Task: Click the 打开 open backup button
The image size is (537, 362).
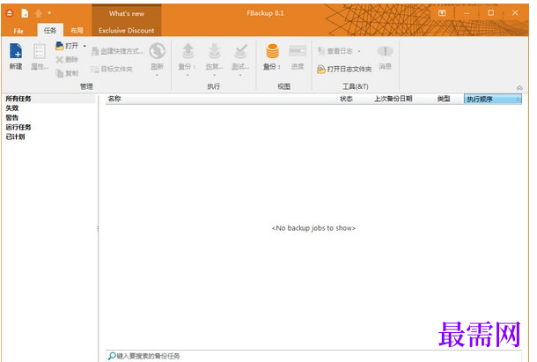Action: (67, 46)
